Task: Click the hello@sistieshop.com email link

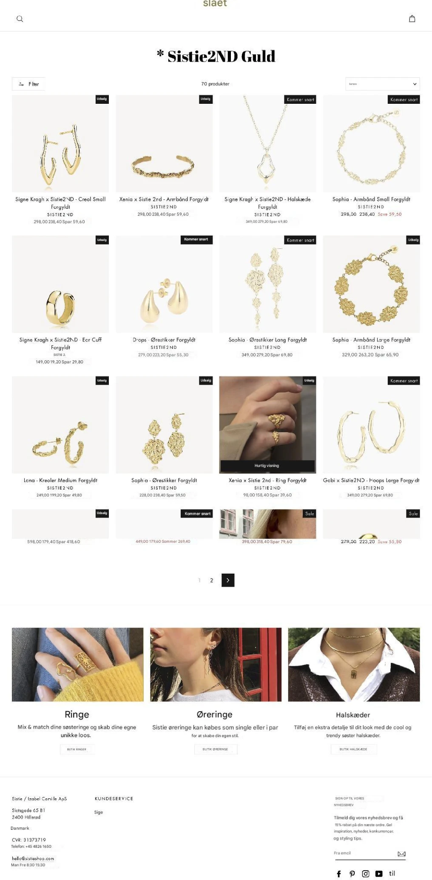Action: 33,858
